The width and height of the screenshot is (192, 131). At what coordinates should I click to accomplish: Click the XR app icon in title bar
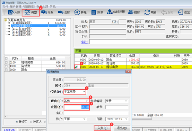3,2
